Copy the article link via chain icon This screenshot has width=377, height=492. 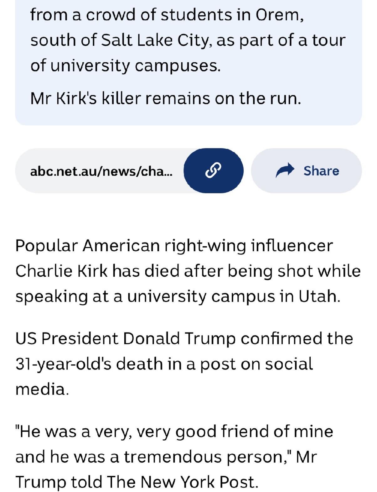(x=214, y=171)
